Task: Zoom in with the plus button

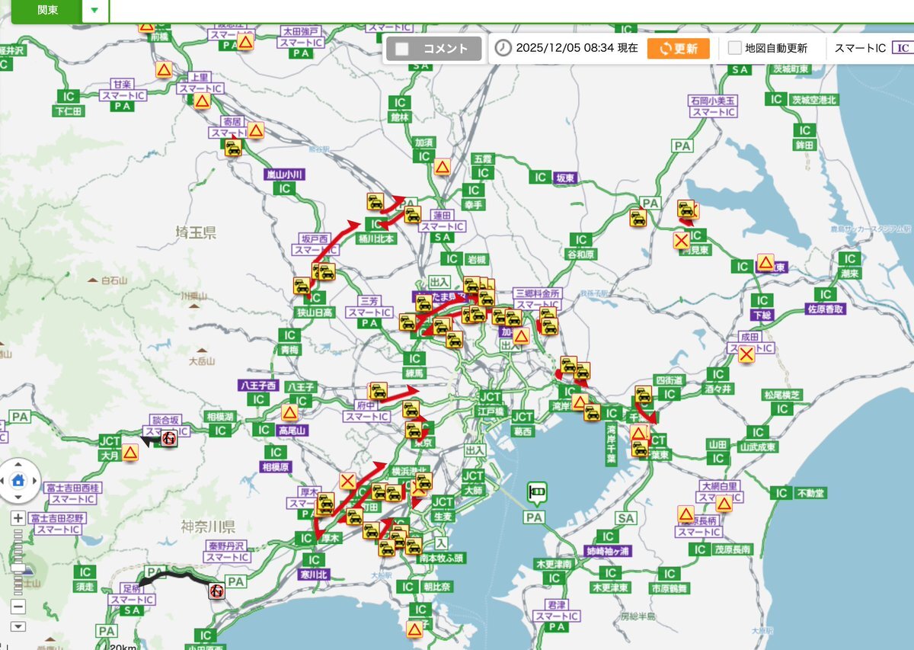Action: [x=19, y=518]
